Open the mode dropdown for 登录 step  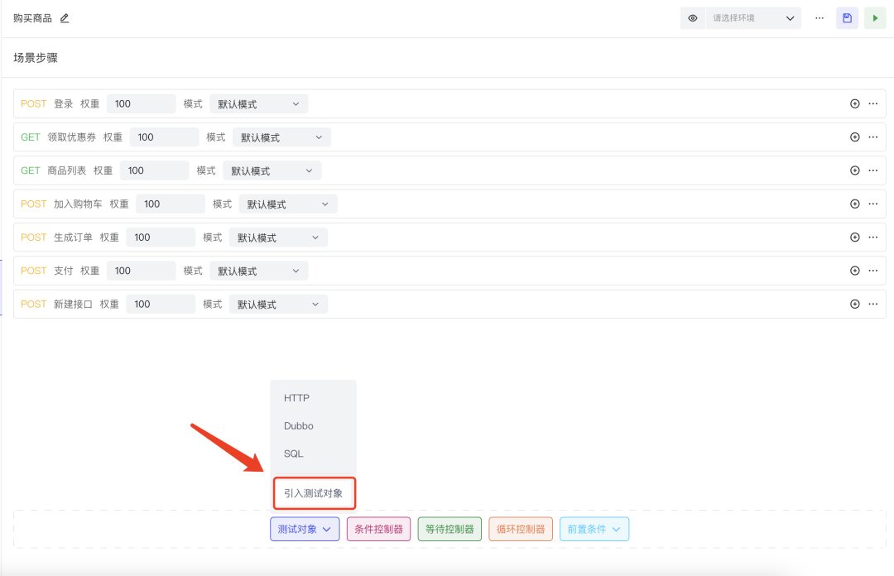[259, 103]
